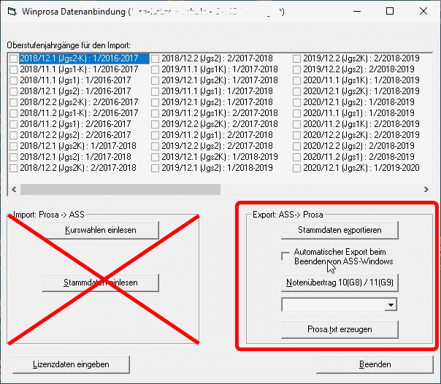Enable Automatischer Export beim Beenden checkbox

click(x=286, y=256)
